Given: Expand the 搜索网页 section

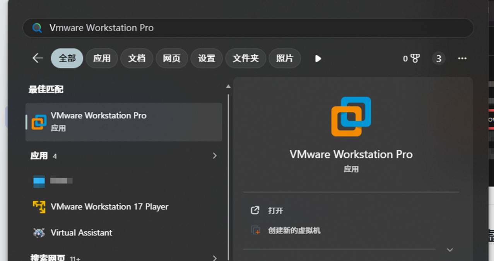Looking at the screenshot, I should point(214,258).
